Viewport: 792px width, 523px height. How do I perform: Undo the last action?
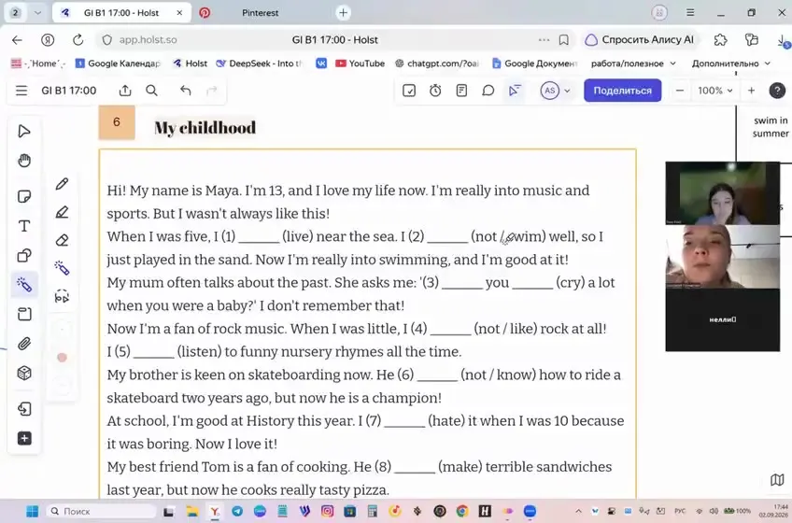(x=185, y=91)
